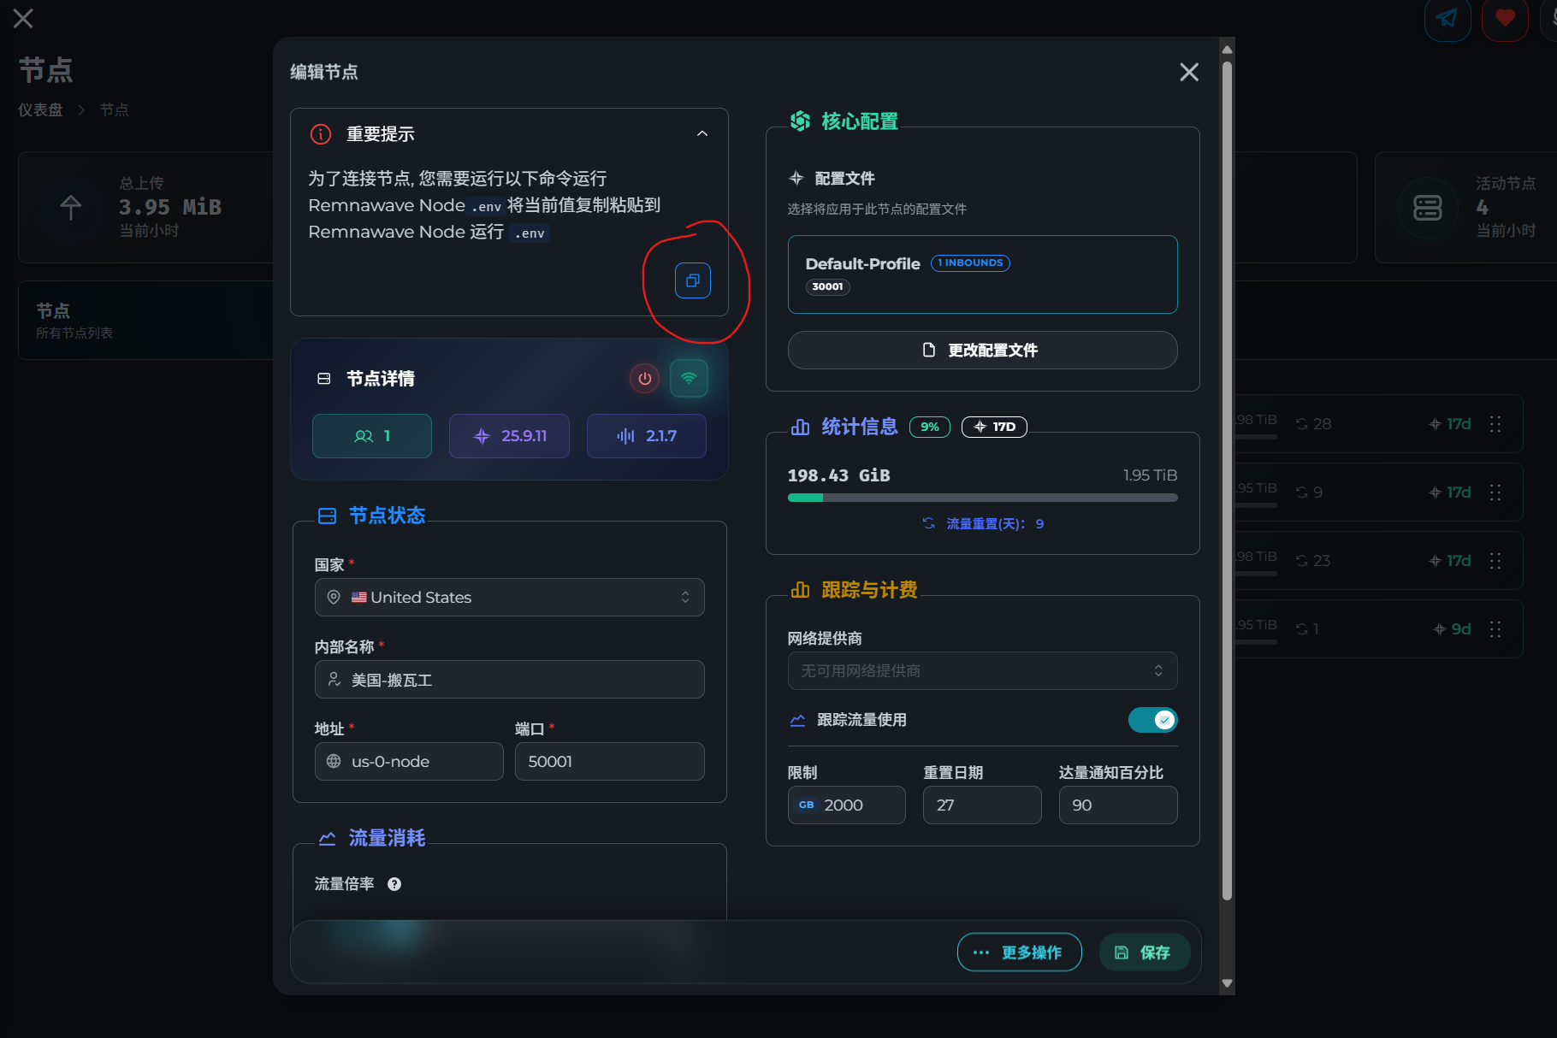Disable the 跟踪流量使用 switch
Screen dimensions: 1557x1038
(x=1152, y=720)
